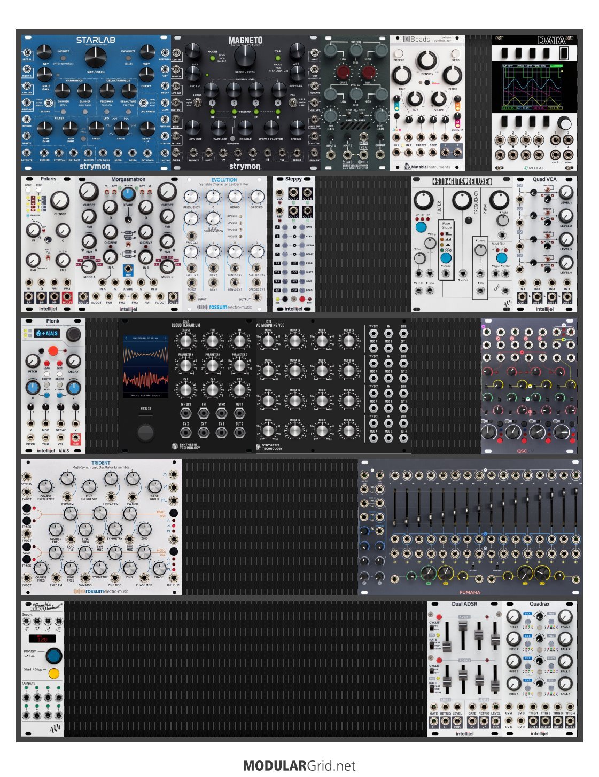Image resolution: width=599 pixels, height=777 pixels.
Task: Click the SPRING knob on Magneto
Action: click(297, 128)
